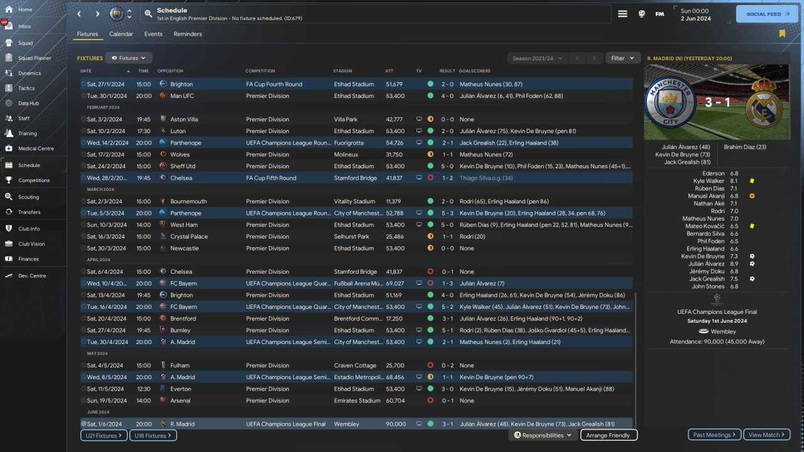Open the Transfers section icon
This screenshot has width=804, height=452.
pyautogui.click(x=9, y=212)
